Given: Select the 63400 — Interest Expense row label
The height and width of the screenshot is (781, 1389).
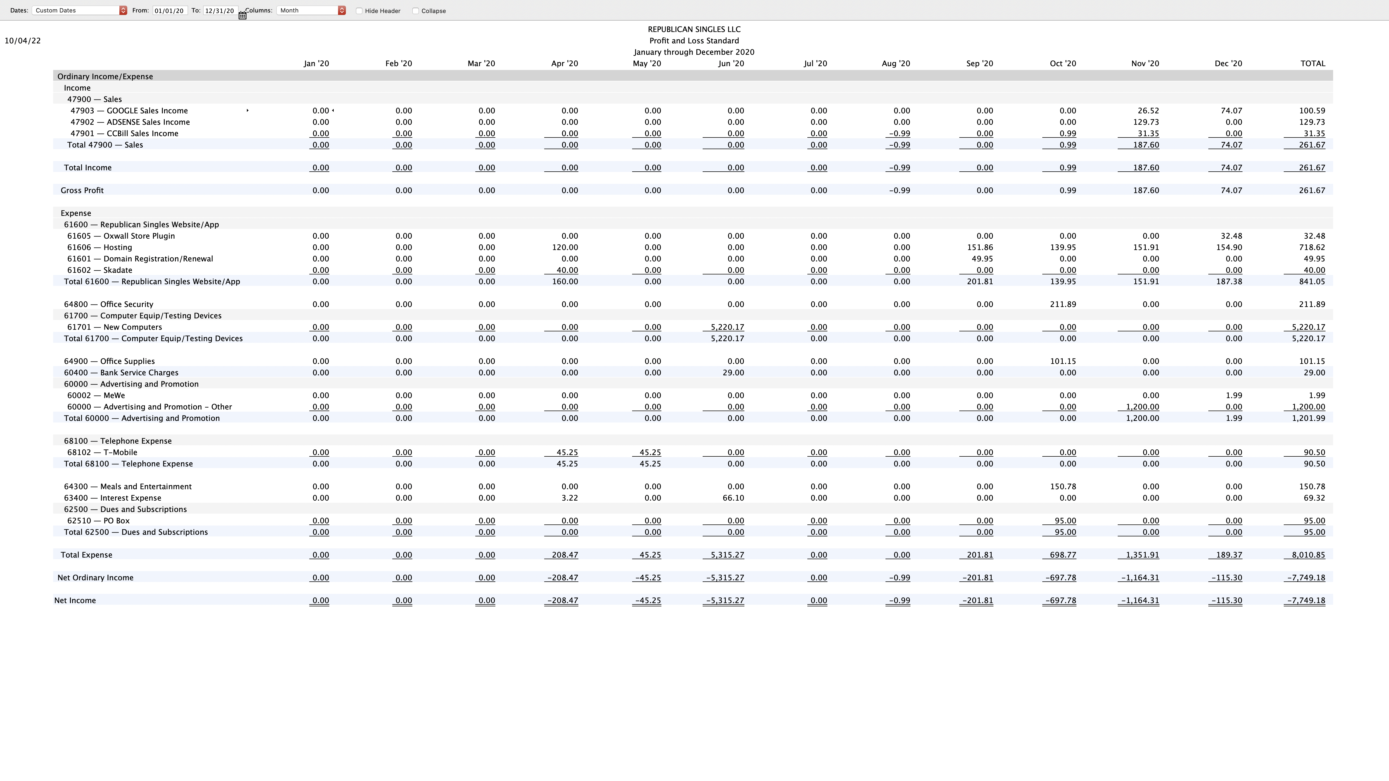Looking at the screenshot, I should point(113,498).
